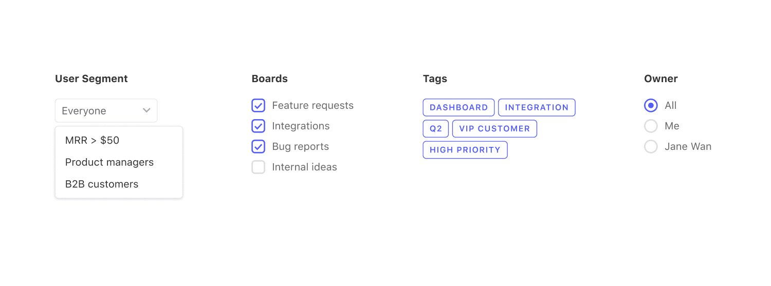Click the Jane Wan label text
Image resolution: width=771 pixels, height=286 pixels.
click(x=688, y=146)
